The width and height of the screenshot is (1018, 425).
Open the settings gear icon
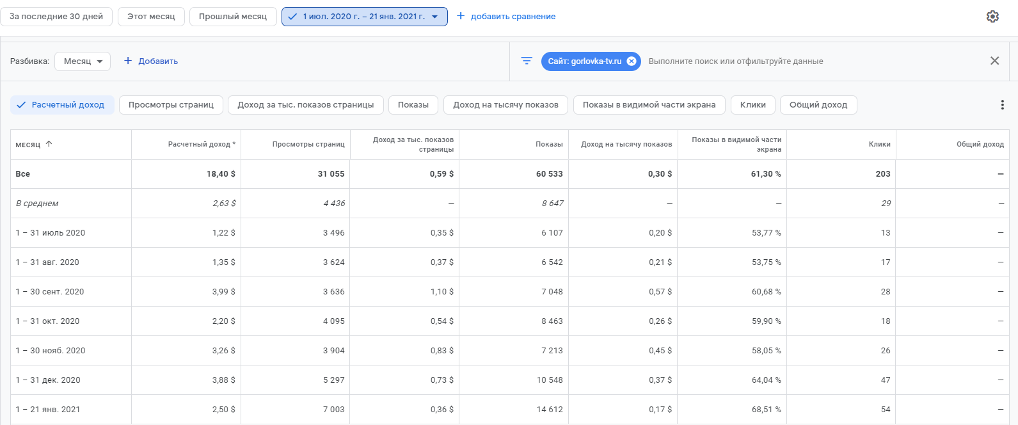pos(992,17)
